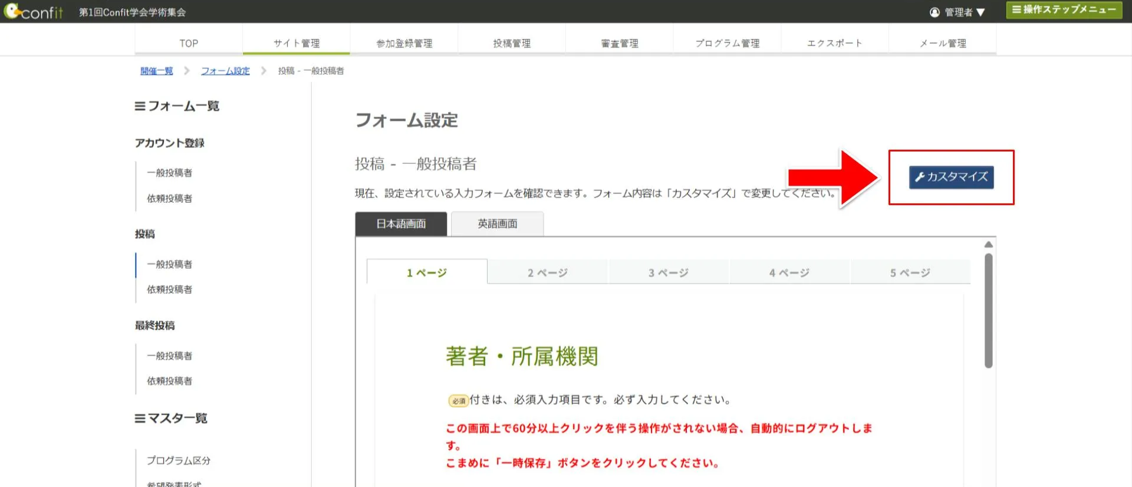Open the メール管理 menu
1132x487 pixels.
point(943,43)
